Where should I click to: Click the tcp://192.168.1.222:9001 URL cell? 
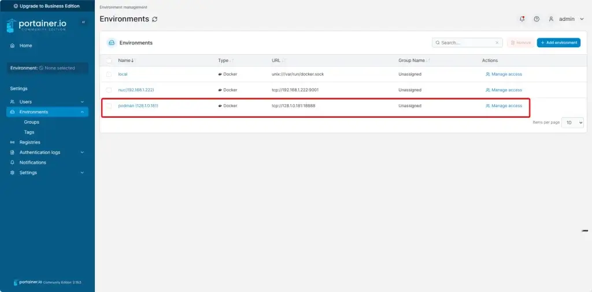pyautogui.click(x=295, y=90)
